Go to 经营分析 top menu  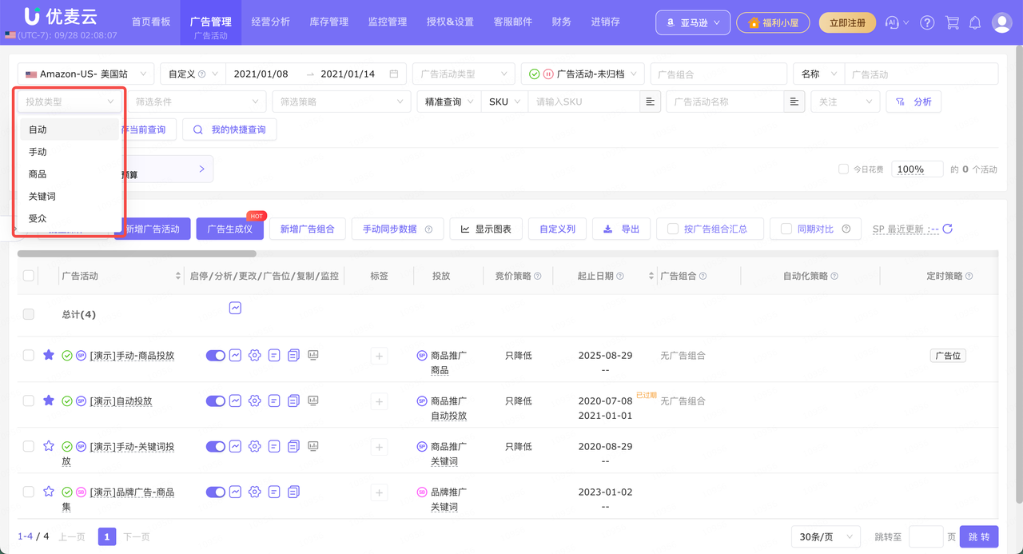coord(270,22)
